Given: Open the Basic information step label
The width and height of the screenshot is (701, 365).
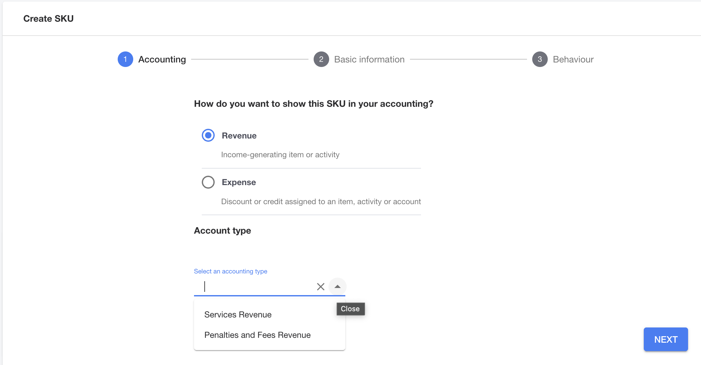Looking at the screenshot, I should pyautogui.click(x=369, y=60).
